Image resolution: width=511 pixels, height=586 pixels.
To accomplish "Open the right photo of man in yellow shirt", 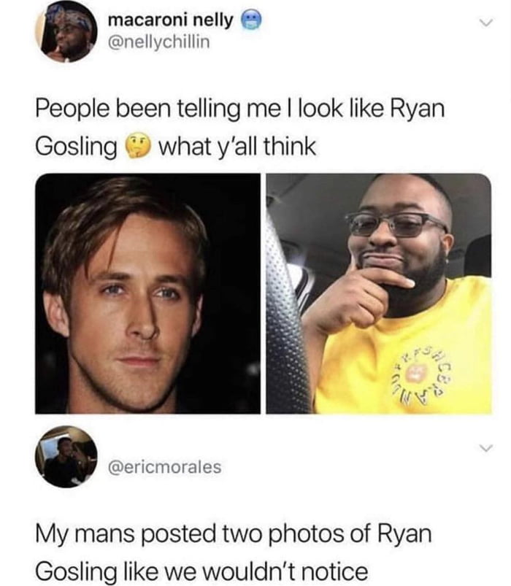I will click(379, 294).
